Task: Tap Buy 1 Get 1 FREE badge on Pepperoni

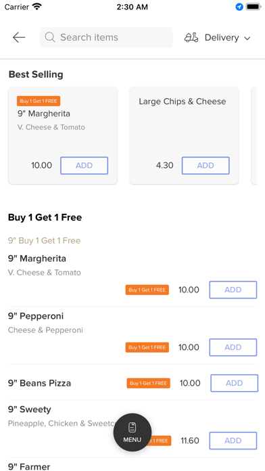Action: (147, 348)
